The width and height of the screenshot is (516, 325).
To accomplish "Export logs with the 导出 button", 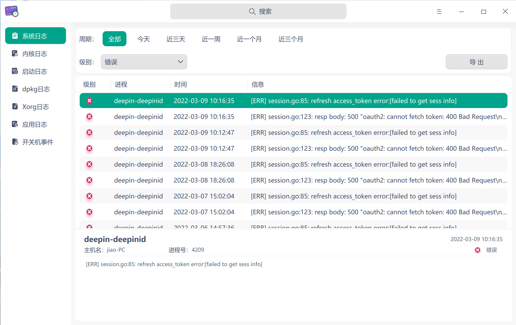I will 476,62.
